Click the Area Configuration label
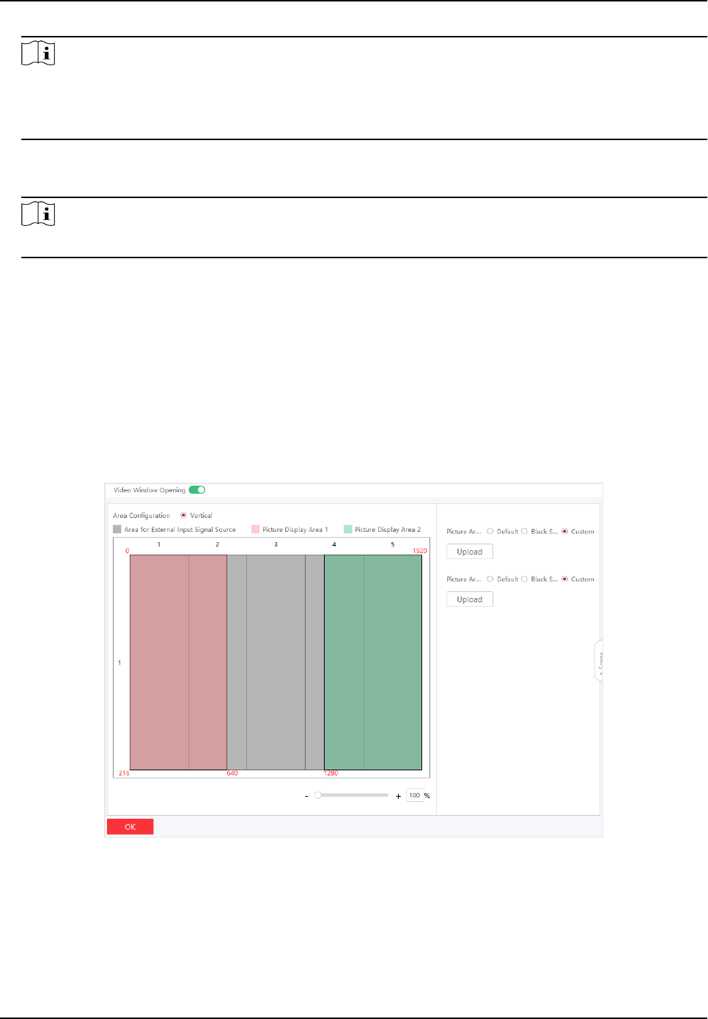 coord(141,516)
